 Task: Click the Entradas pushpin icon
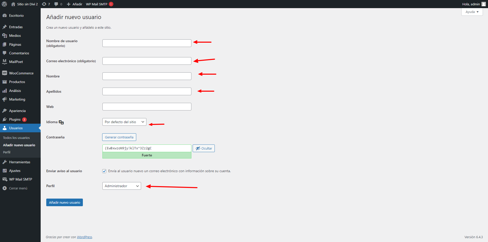click(x=5, y=27)
